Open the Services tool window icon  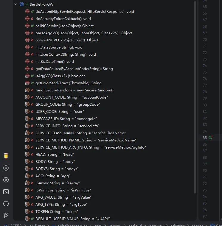point(6,168)
